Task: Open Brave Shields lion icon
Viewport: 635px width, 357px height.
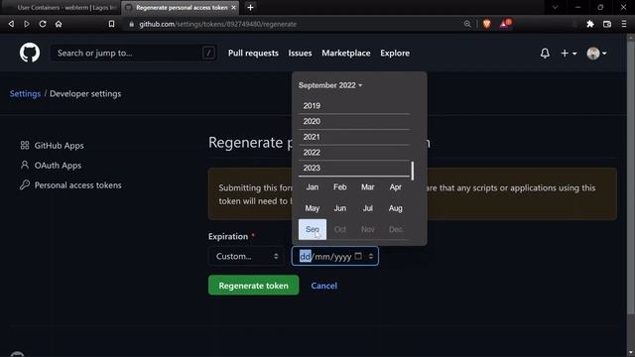Action: 486,24
